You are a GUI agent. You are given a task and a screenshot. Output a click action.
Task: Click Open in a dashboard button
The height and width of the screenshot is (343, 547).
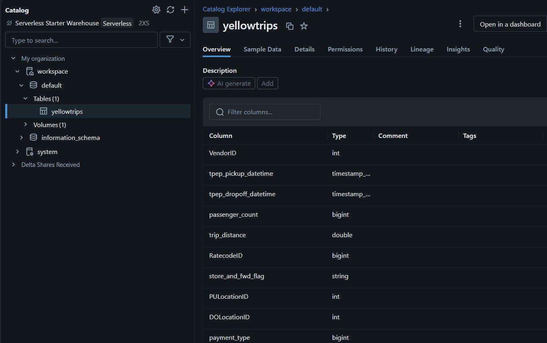[510, 24]
